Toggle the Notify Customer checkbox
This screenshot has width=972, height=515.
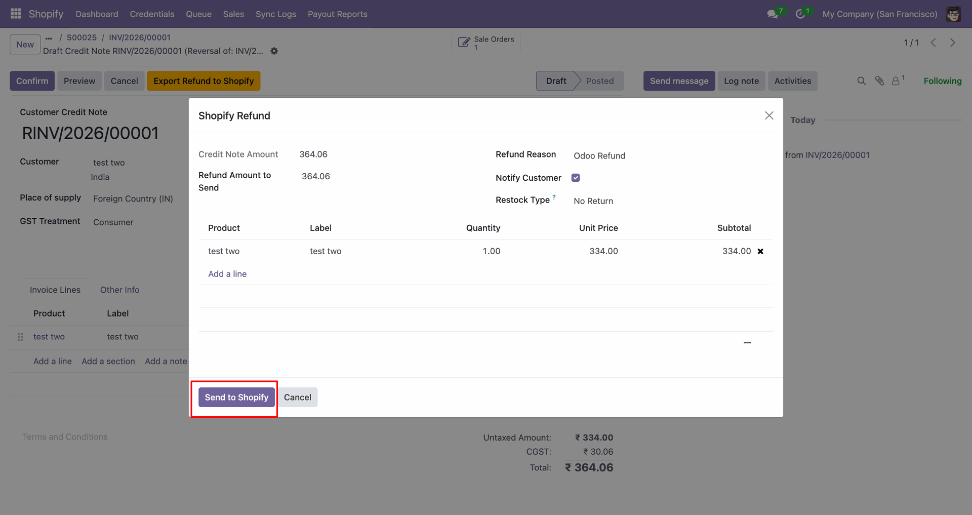tap(576, 178)
